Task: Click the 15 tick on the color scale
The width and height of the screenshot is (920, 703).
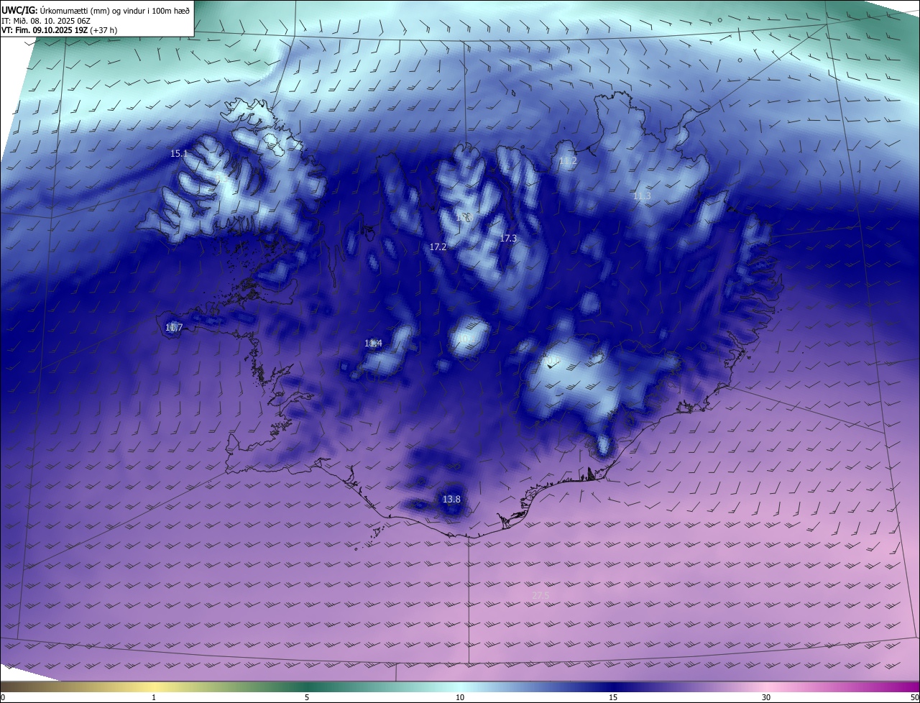Action: click(613, 697)
